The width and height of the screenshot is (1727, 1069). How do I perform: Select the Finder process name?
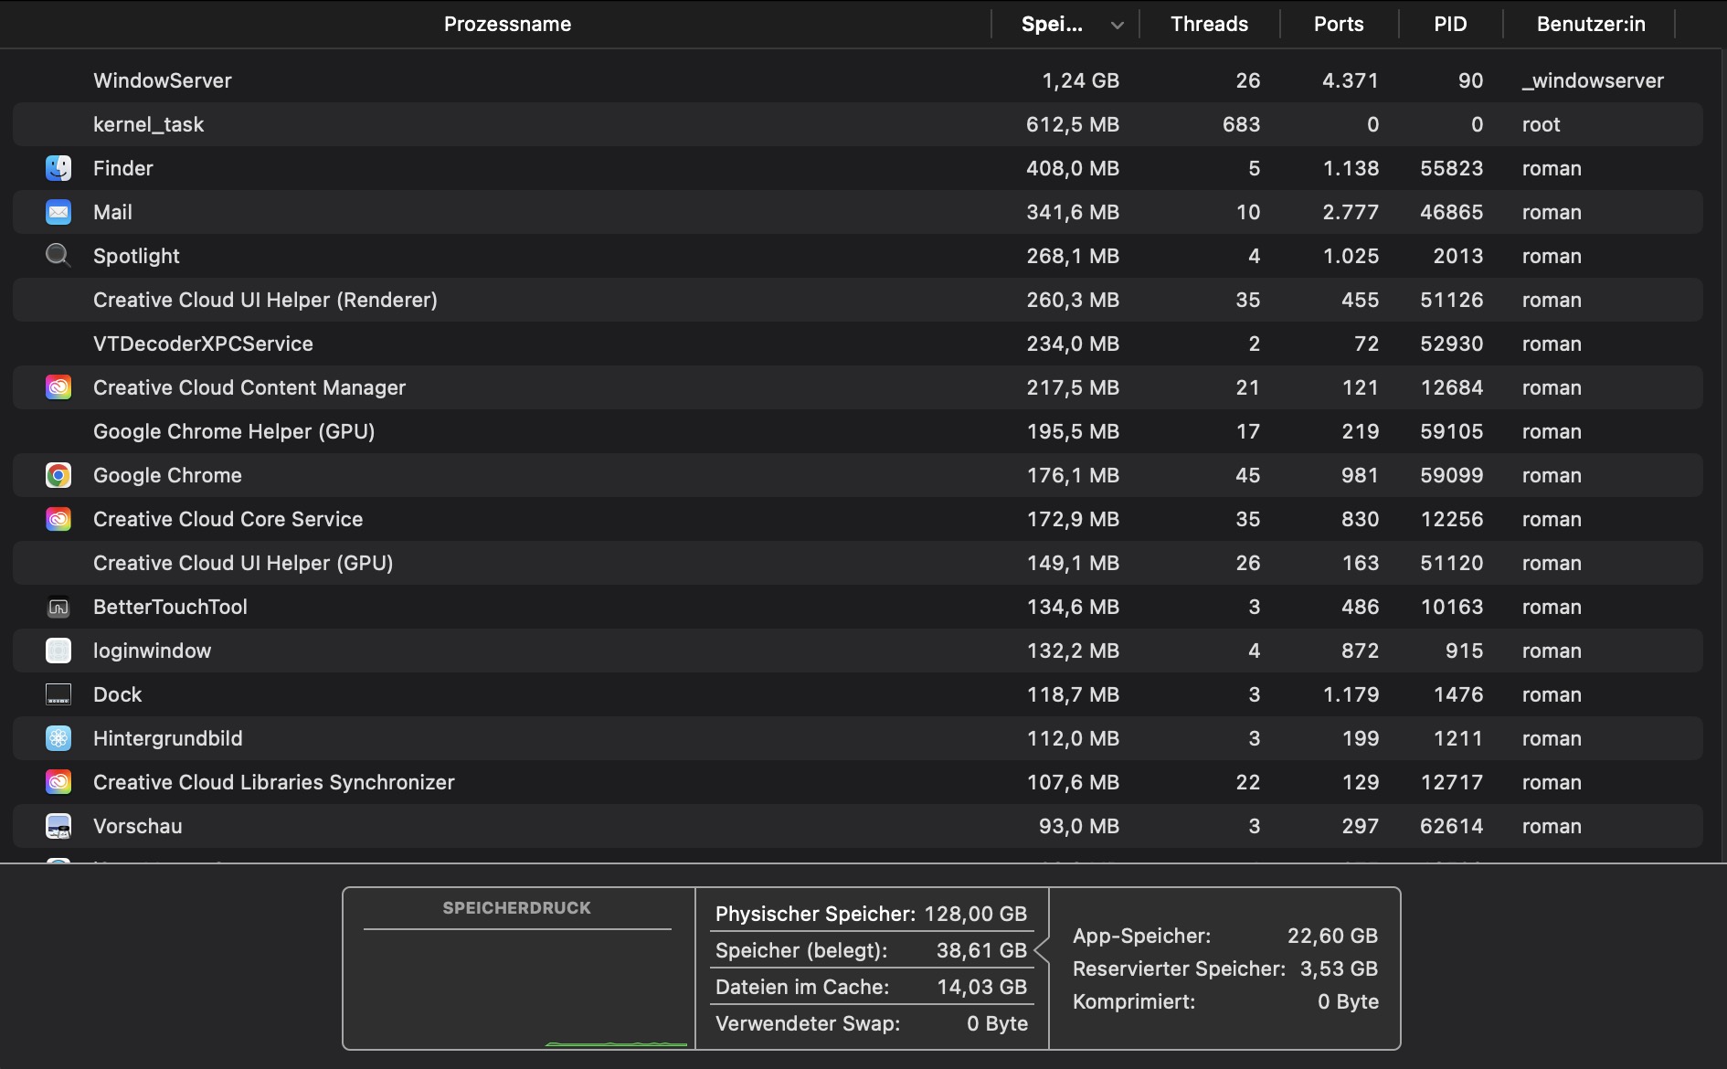pyautogui.click(x=123, y=168)
